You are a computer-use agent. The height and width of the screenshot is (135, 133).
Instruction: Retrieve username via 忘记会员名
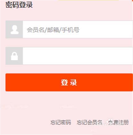pos(90,122)
